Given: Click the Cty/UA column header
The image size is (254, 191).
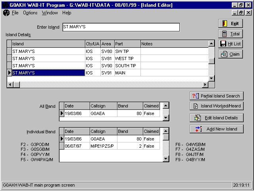Looking at the screenshot, I should (x=93, y=44).
